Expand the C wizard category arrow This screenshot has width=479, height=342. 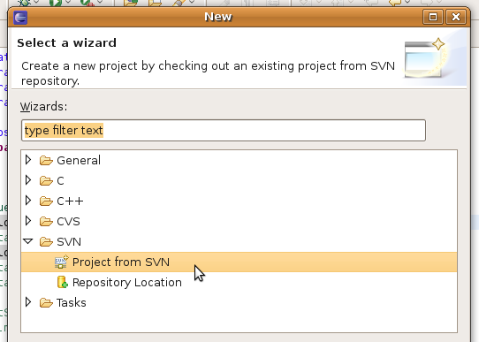(x=28, y=180)
